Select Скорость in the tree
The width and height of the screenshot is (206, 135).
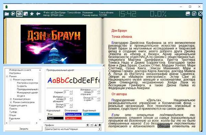[22, 86]
